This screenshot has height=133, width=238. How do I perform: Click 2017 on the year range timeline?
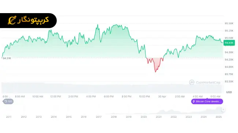(98, 117)
